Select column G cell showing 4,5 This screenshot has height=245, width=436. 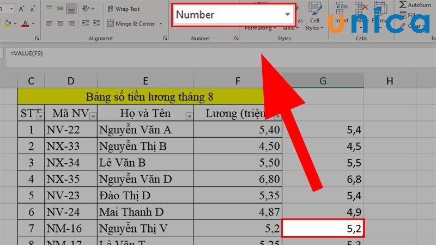tap(323, 146)
